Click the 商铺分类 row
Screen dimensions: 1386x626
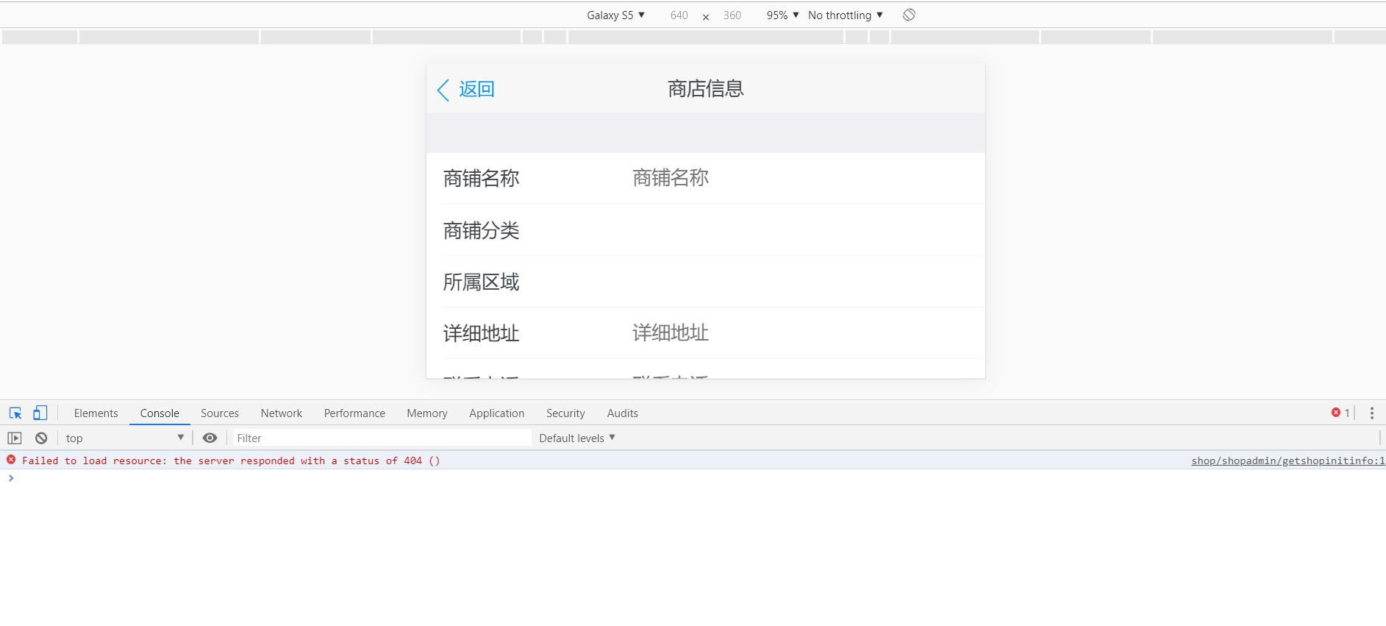706,230
